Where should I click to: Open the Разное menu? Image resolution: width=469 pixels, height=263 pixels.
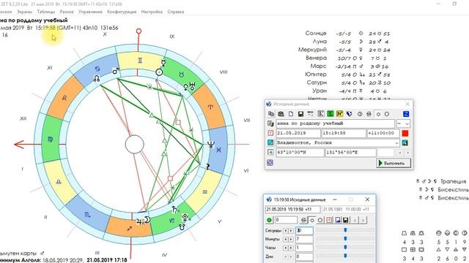tap(67, 12)
